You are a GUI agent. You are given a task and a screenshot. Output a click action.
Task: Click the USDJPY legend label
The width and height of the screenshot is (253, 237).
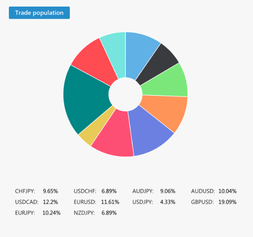coord(143,202)
